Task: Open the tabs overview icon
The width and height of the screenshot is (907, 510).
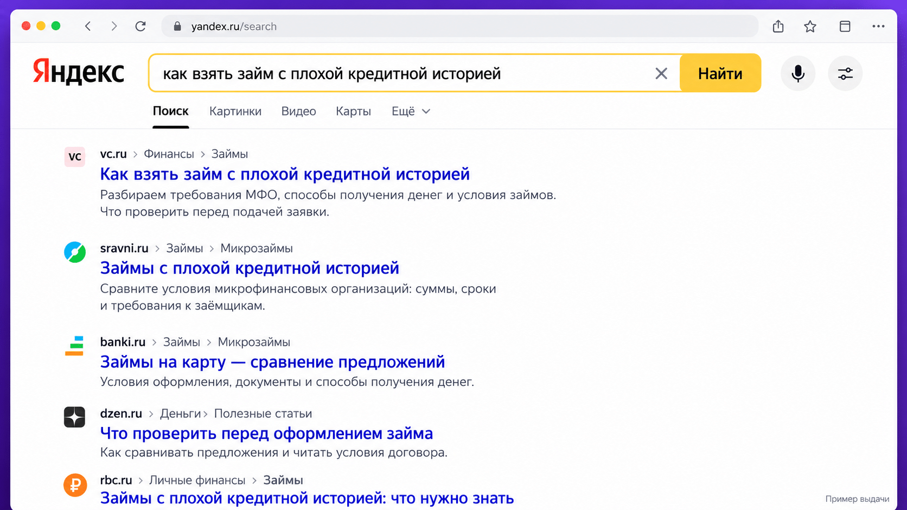Action: [845, 26]
